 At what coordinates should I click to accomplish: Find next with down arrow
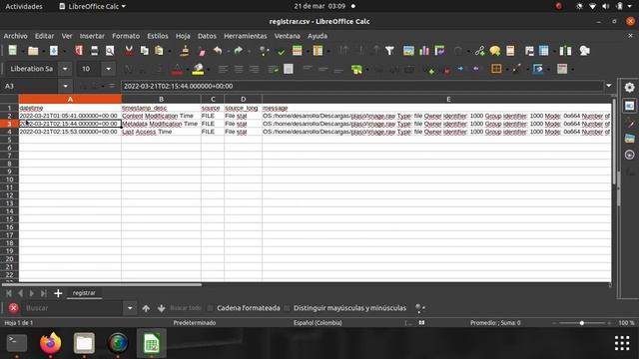[x=162, y=308]
